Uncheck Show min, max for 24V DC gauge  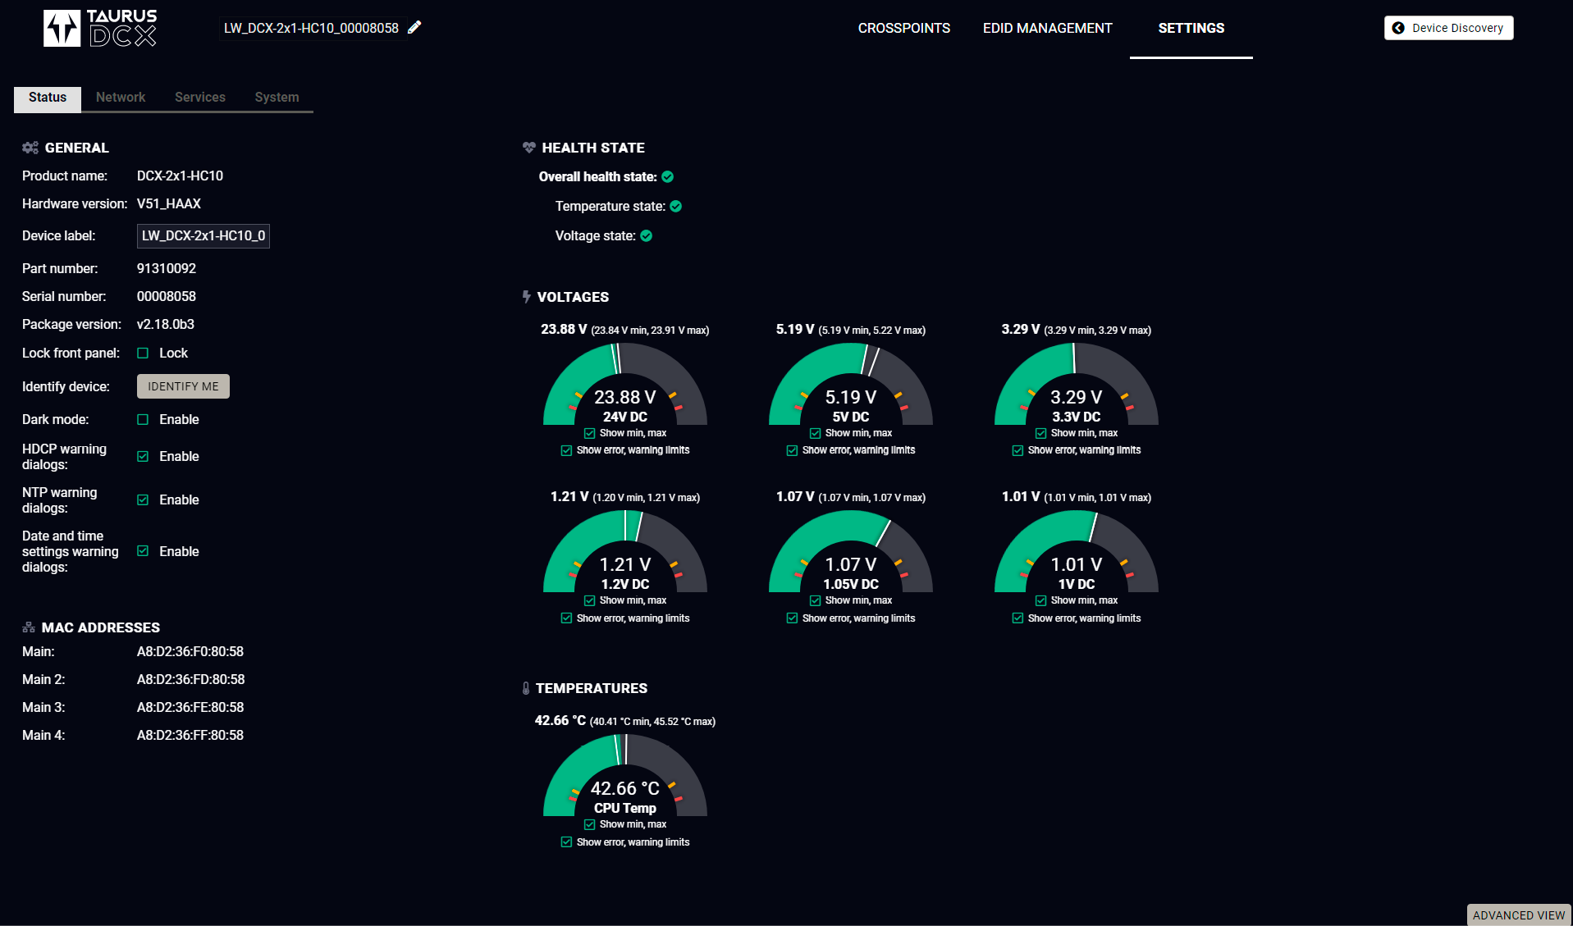click(x=589, y=433)
